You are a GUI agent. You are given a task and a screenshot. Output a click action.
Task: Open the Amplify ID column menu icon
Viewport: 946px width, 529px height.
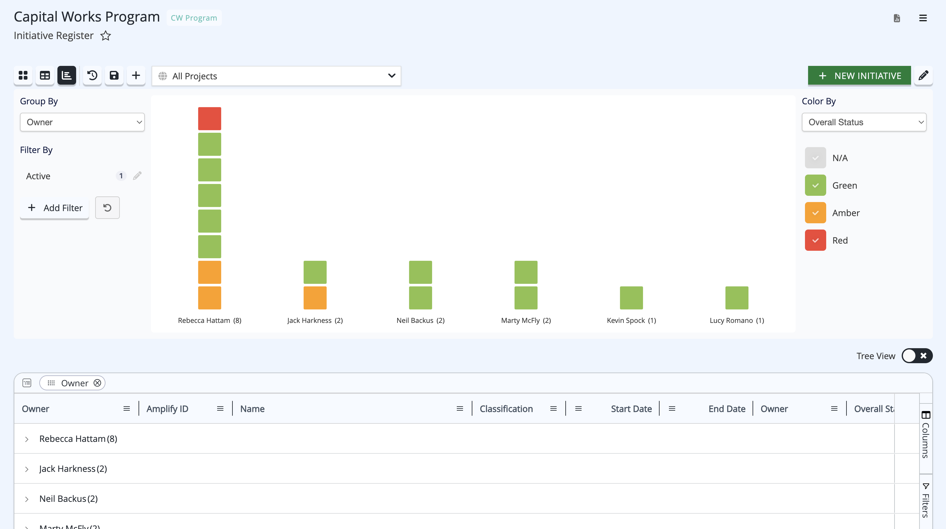(x=220, y=408)
